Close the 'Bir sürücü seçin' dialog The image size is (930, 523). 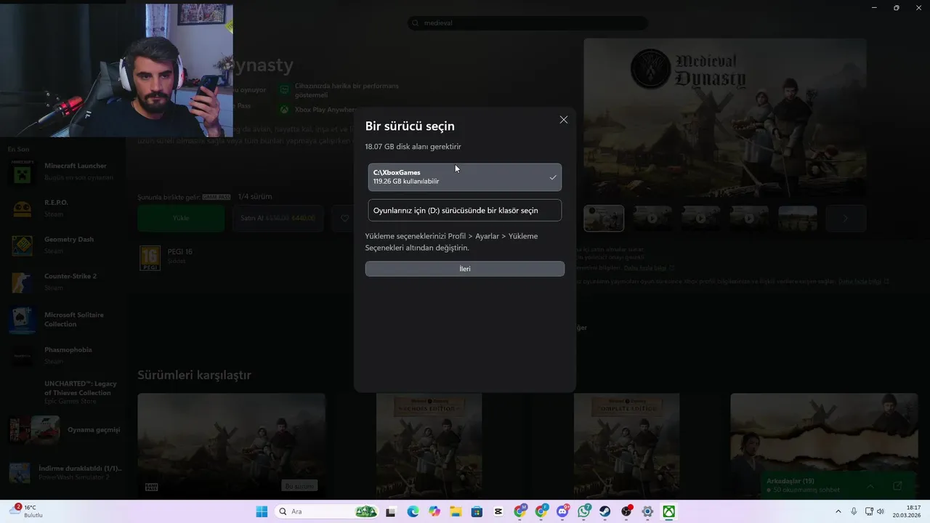tap(563, 120)
